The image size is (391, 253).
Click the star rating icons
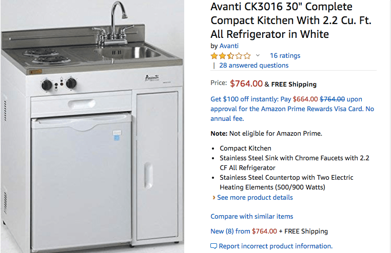pos(231,56)
